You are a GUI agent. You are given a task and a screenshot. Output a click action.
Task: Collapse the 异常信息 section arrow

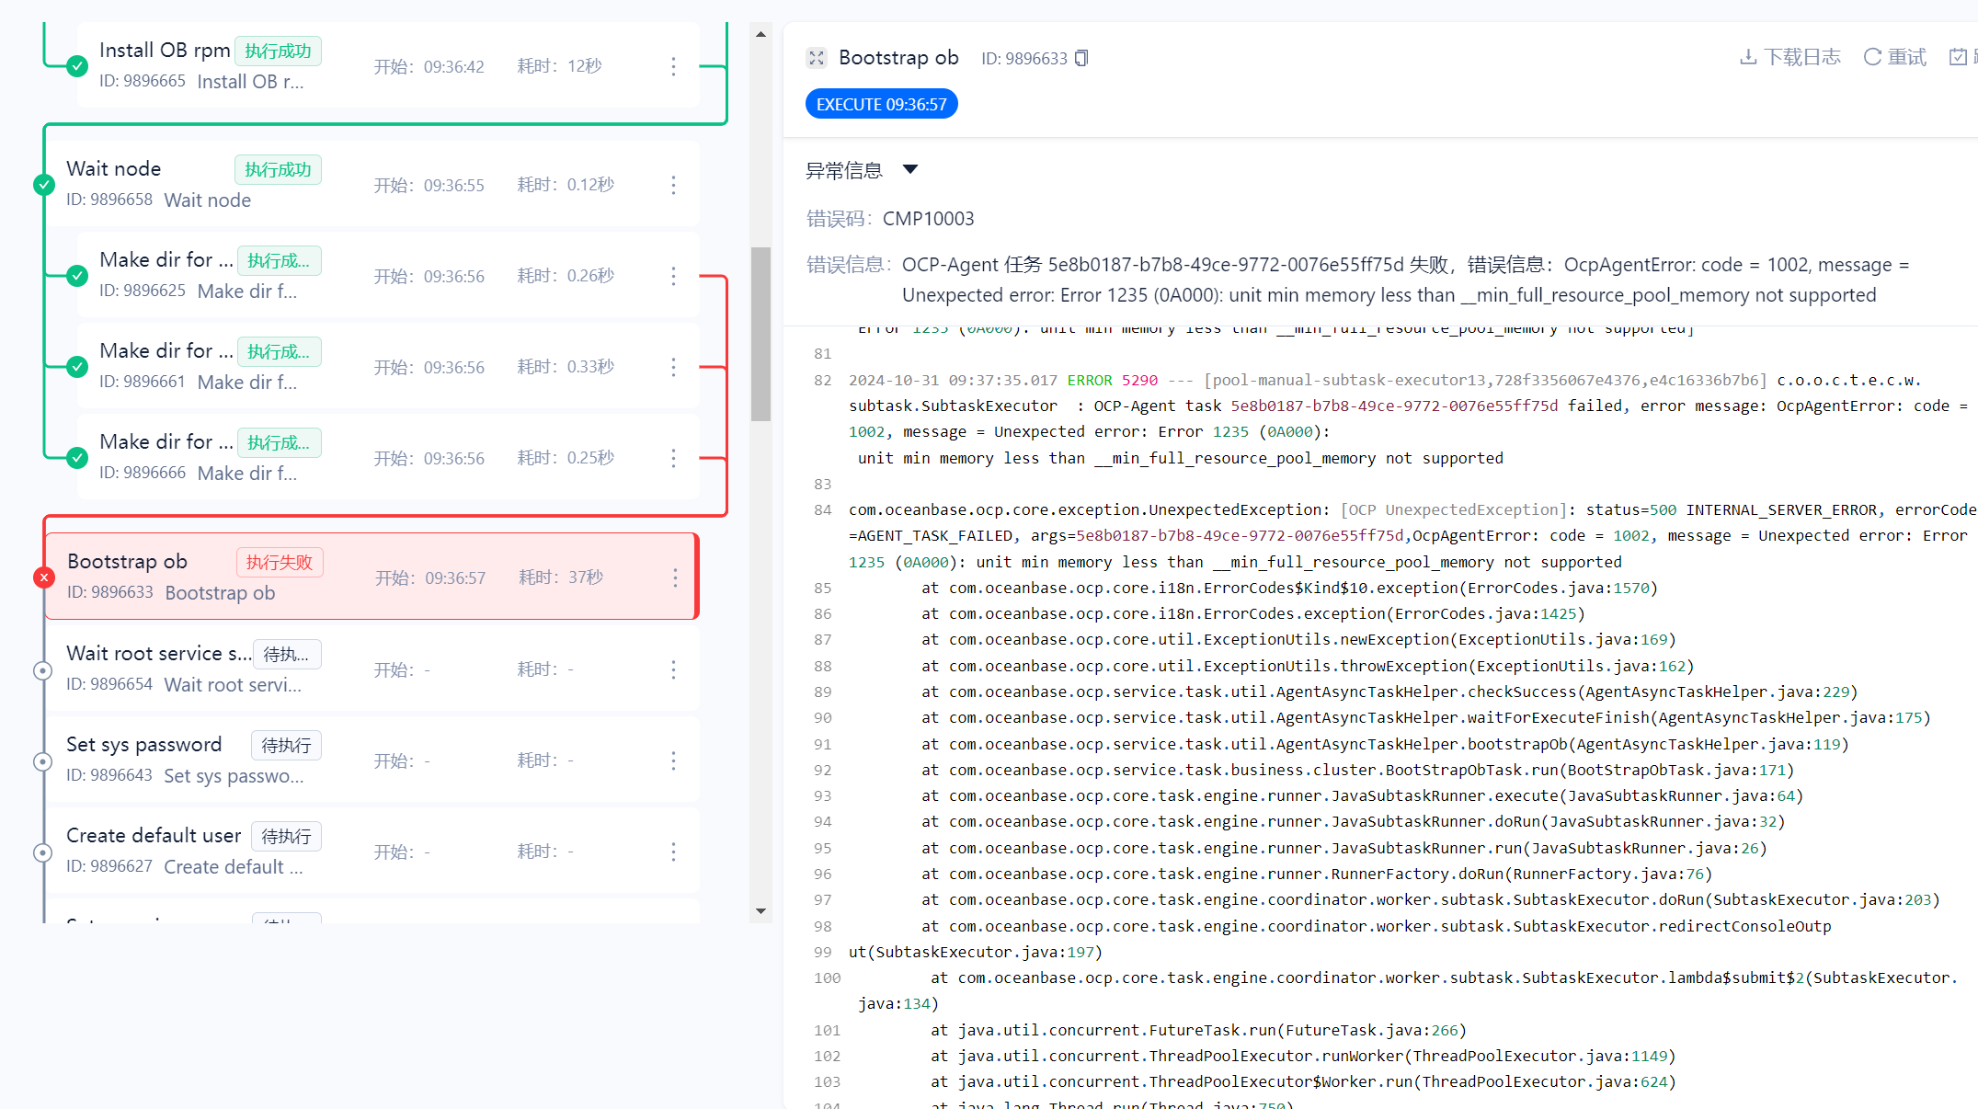click(910, 169)
